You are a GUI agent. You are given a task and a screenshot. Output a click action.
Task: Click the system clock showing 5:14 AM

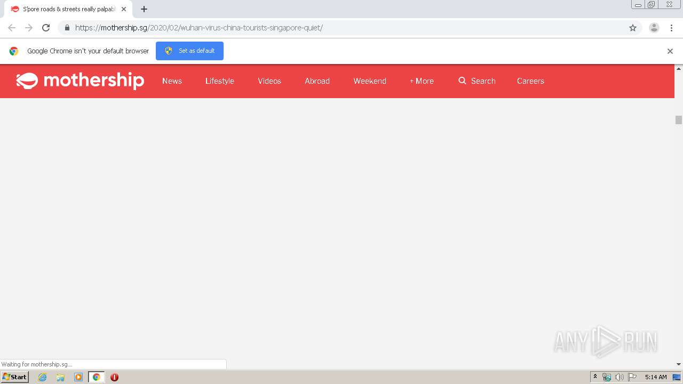pyautogui.click(x=656, y=377)
